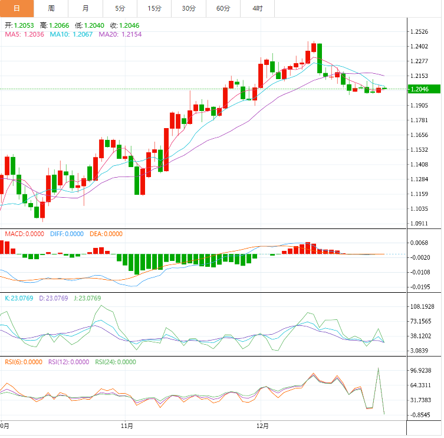Select the MA10 indicator label
Viewport: 444px width, 438px height.
(x=71, y=35)
